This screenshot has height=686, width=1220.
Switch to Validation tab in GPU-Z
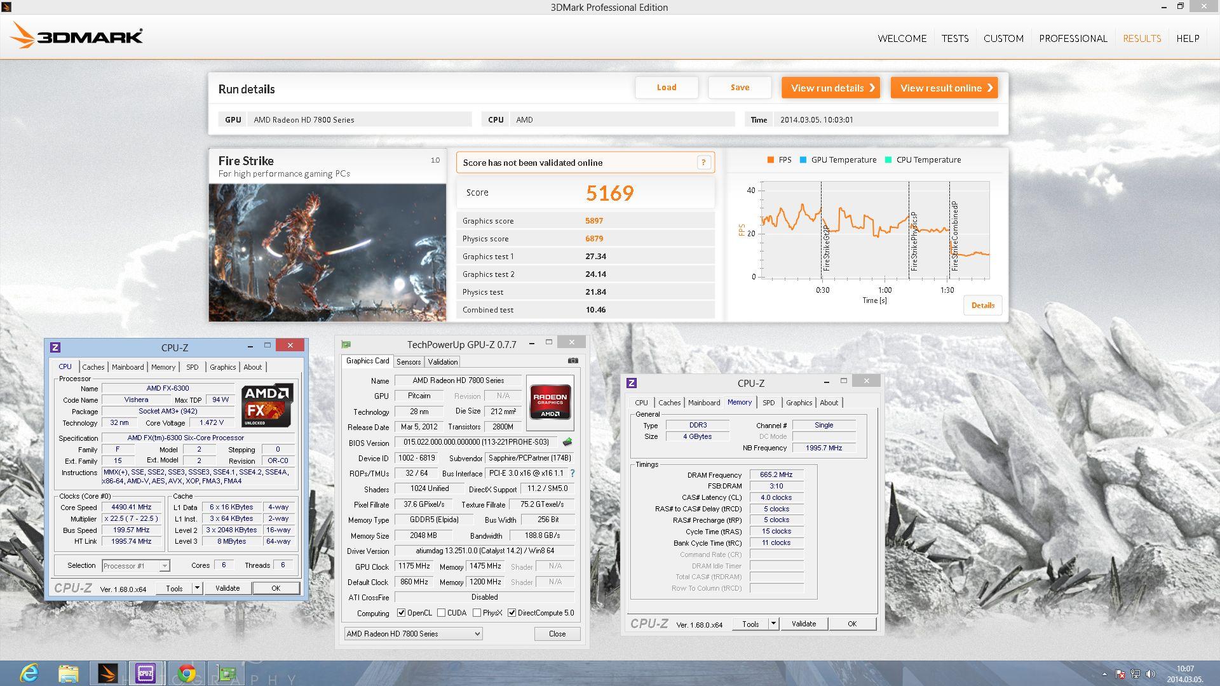pos(443,361)
